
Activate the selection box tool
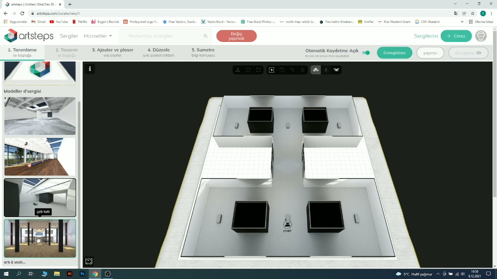click(x=271, y=70)
